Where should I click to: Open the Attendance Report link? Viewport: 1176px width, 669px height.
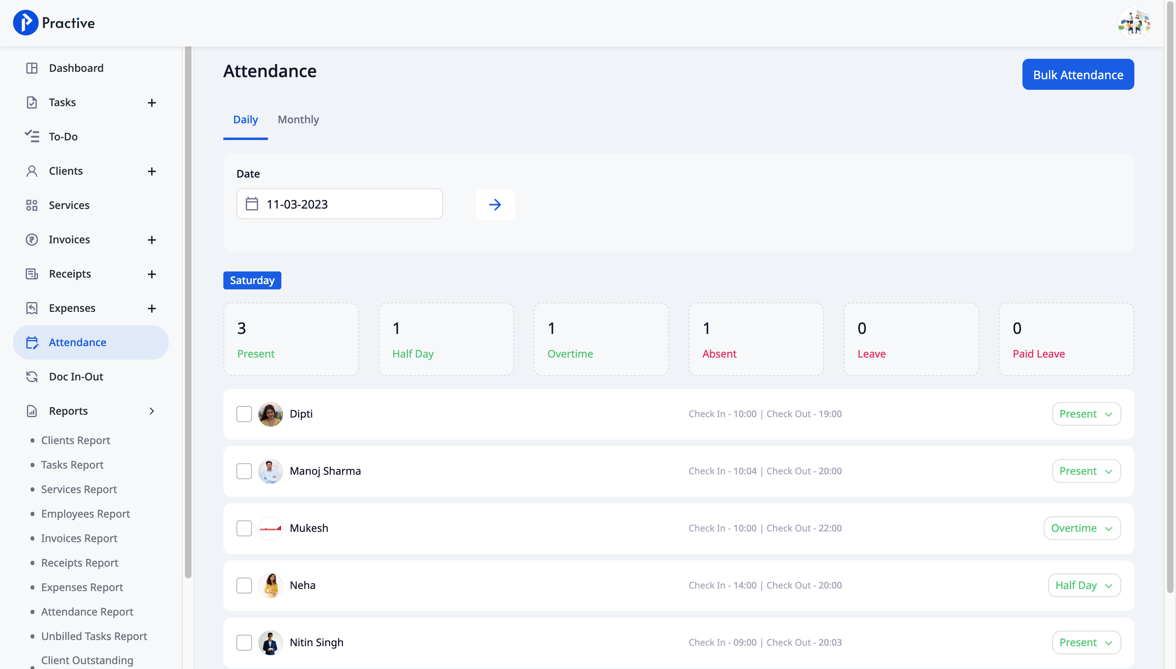[87, 611]
